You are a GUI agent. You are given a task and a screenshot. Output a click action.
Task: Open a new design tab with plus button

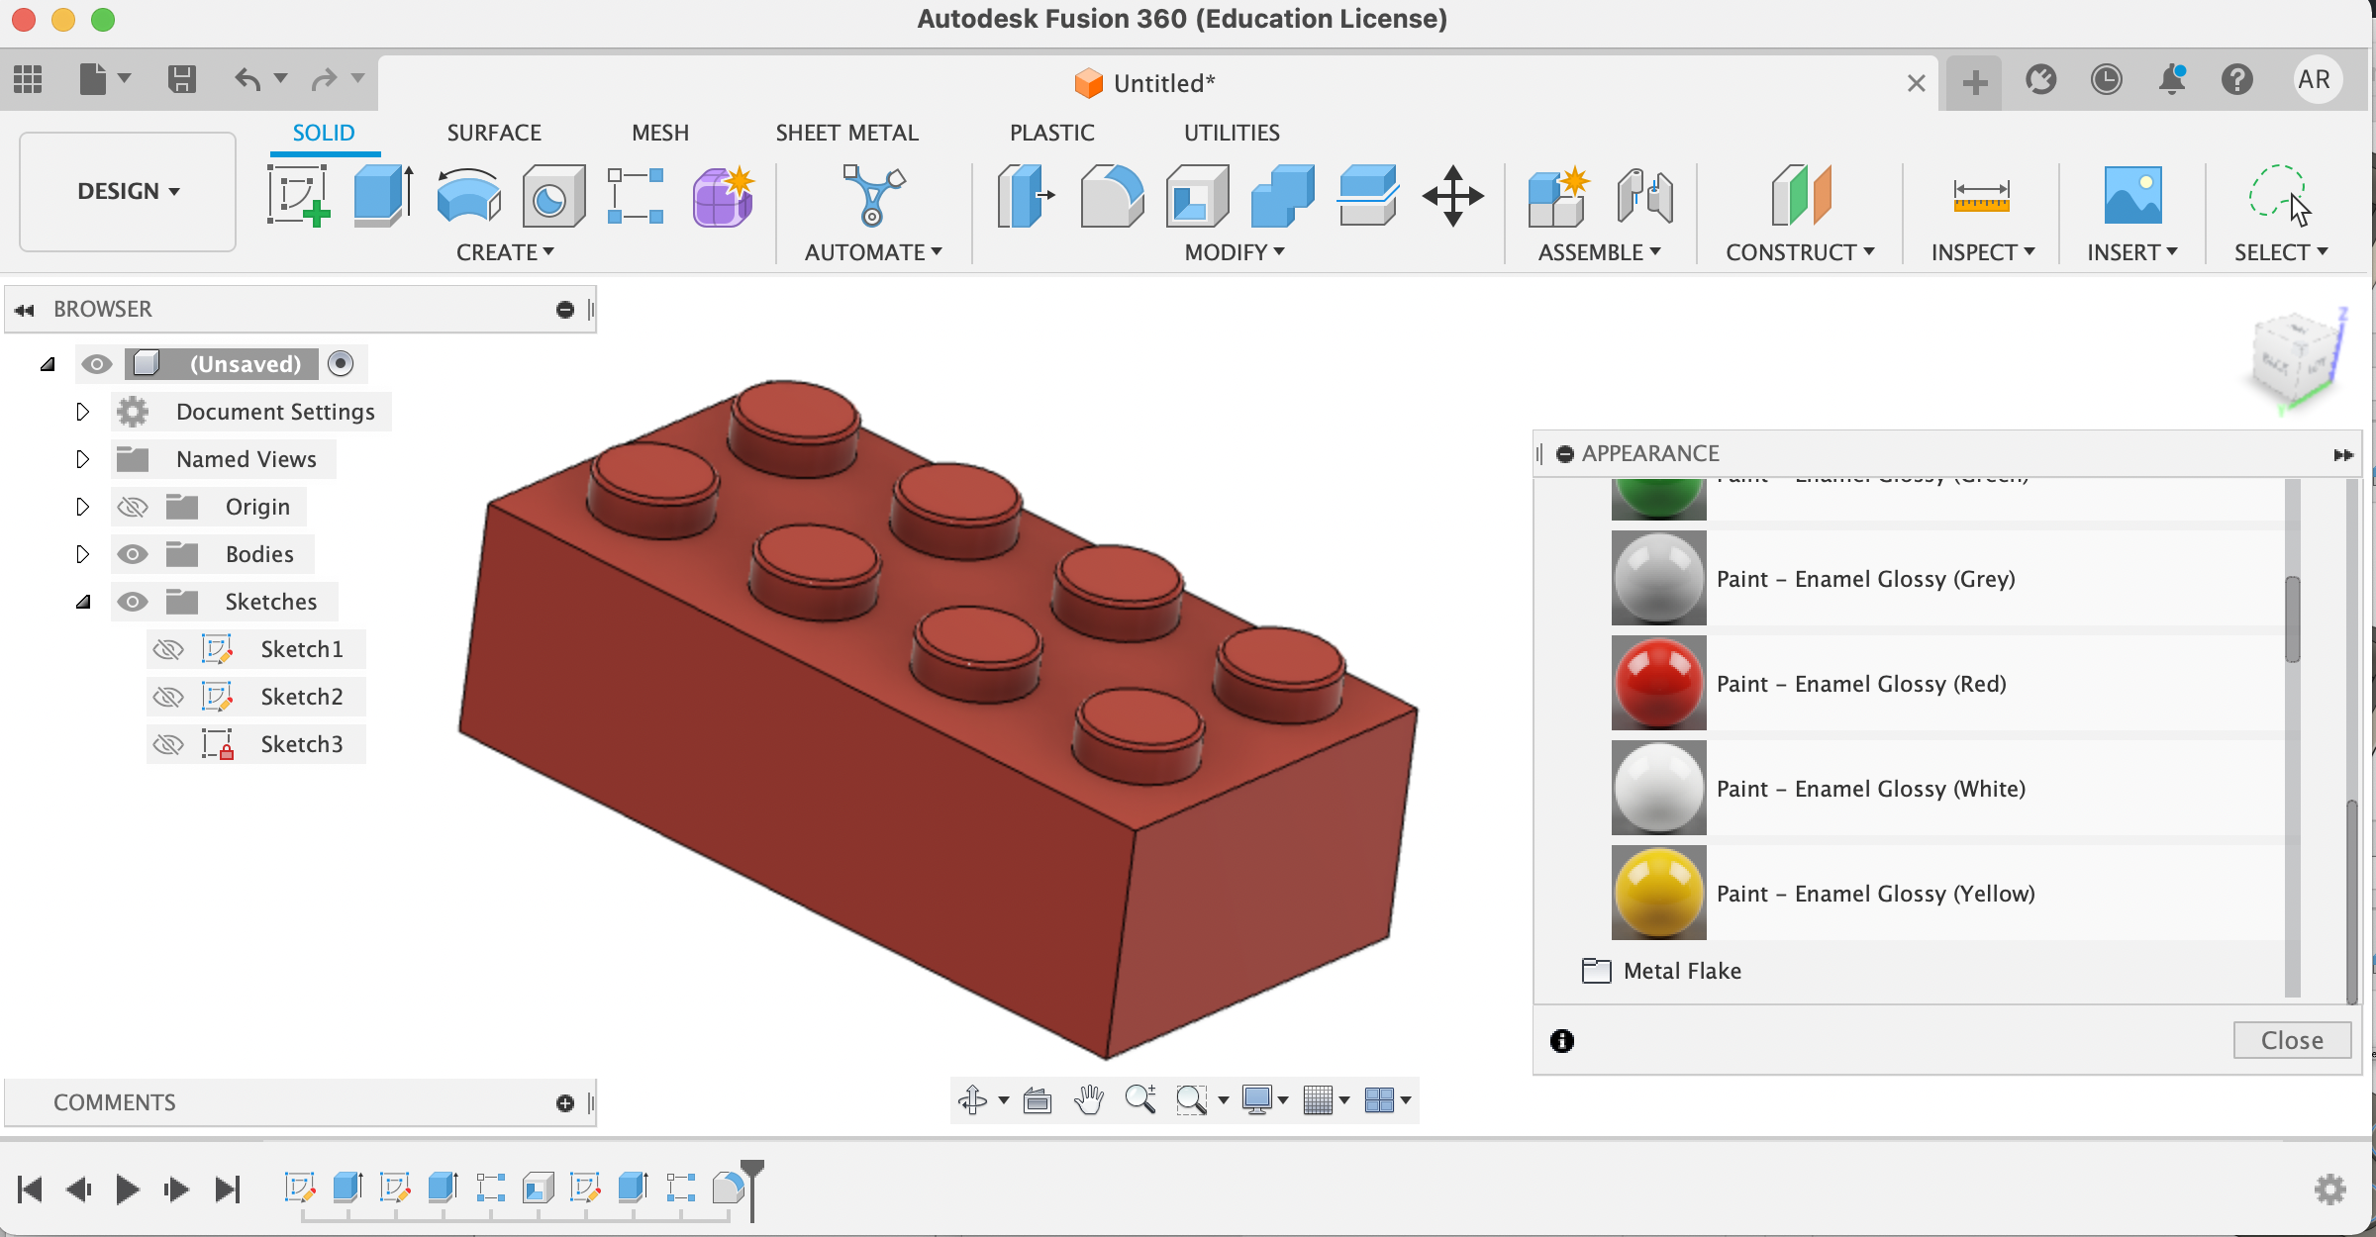(x=1974, y=82)
